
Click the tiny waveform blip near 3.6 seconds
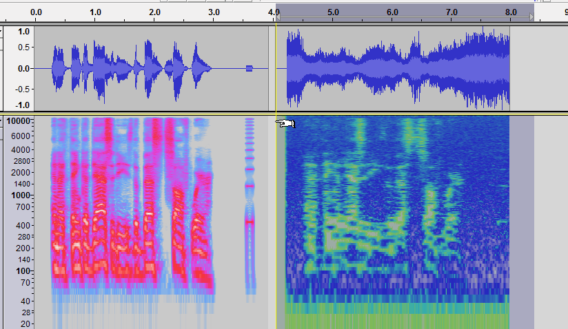[x=250, y=68]
